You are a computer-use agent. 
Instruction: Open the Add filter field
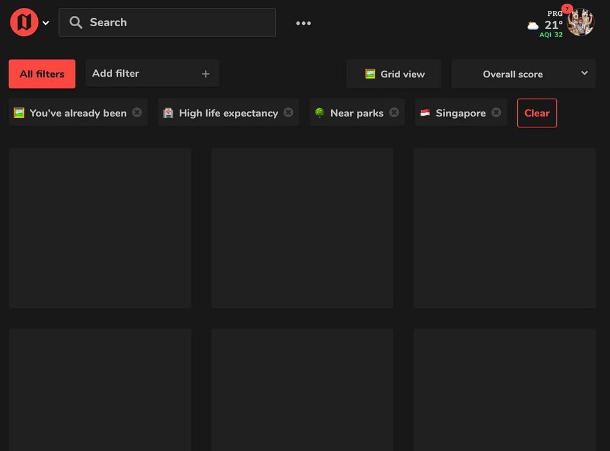tap(152, 74)
